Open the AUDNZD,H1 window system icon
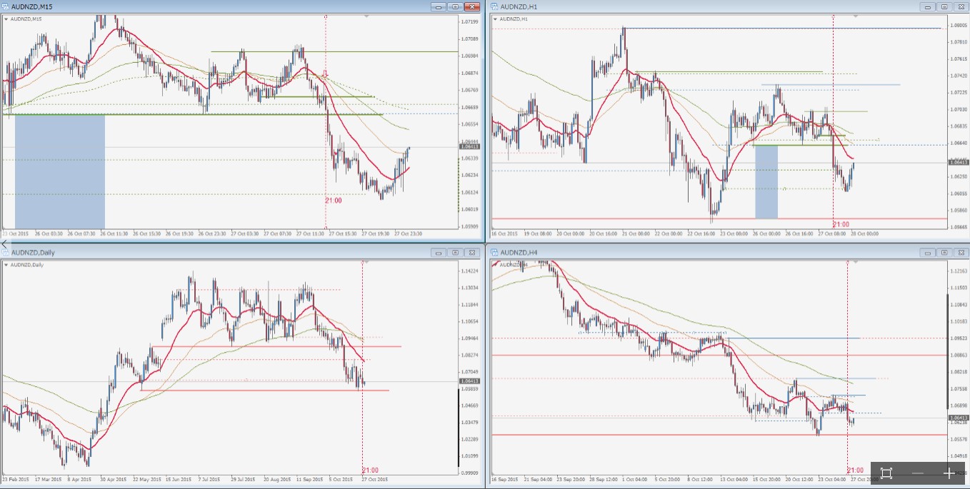This screenshot has width=970, height=489. point(494,6)
